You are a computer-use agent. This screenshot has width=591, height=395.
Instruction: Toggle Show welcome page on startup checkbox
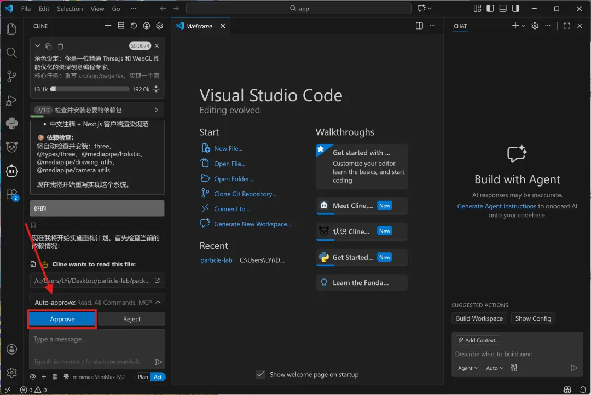click(x=261, y=374)
